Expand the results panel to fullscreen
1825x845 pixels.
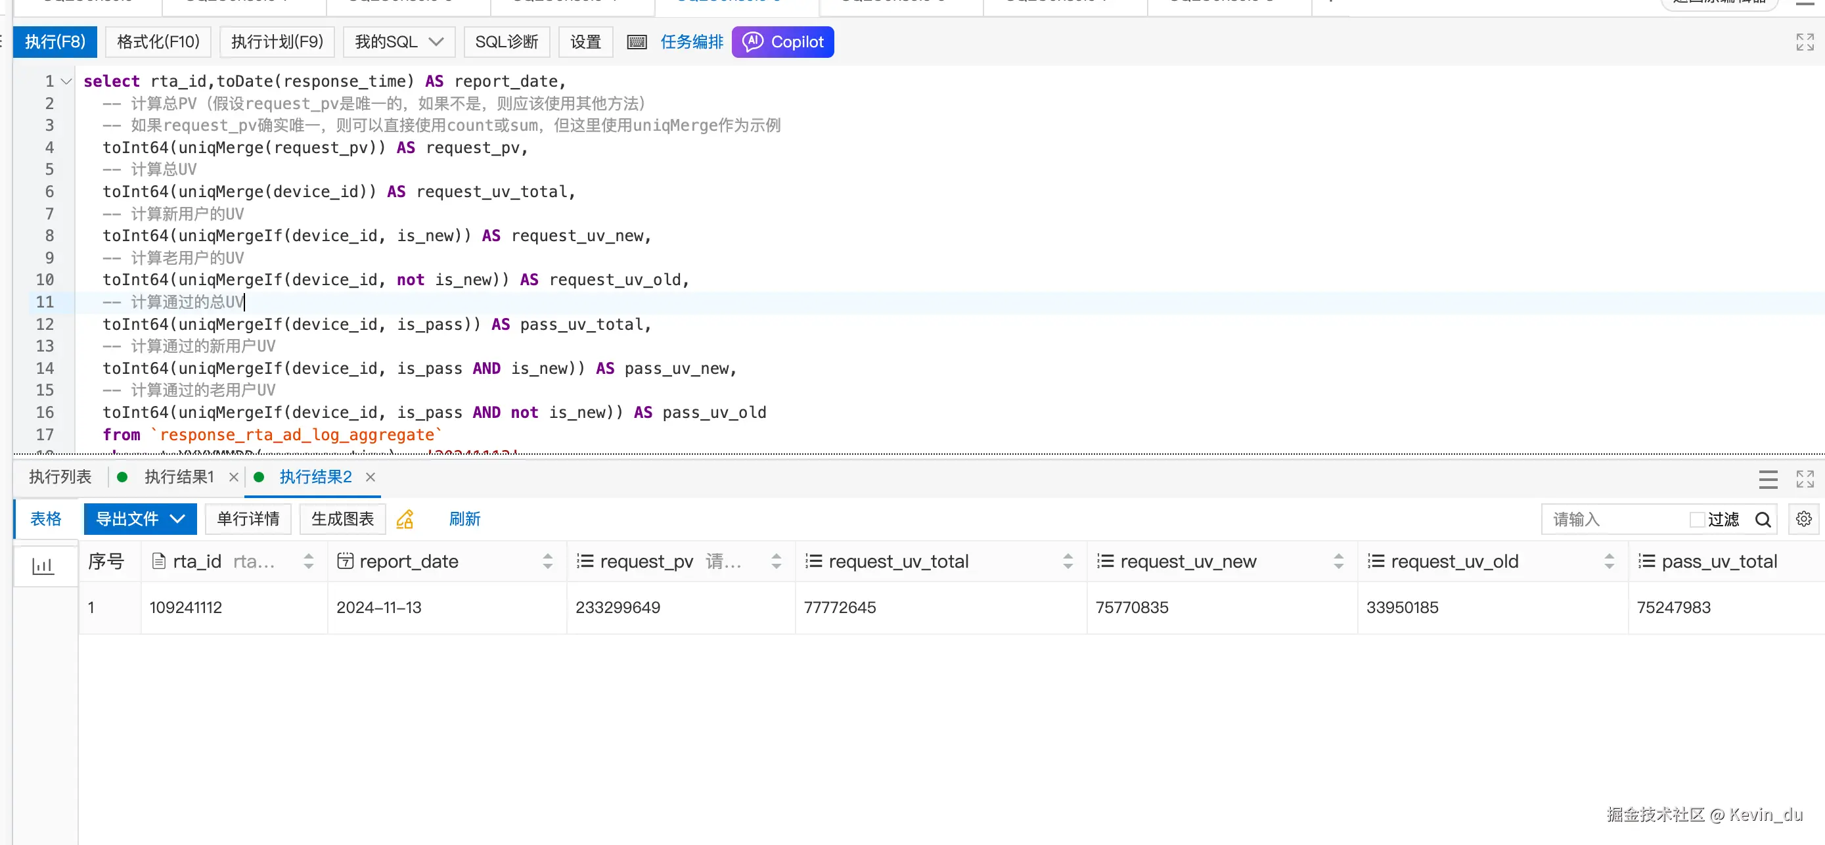point(1804,479)
